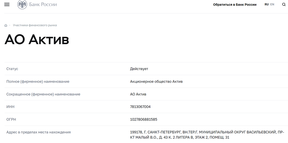Click the INN value 7813067004
The height and width of the screenshot is (143, 288).
(140, 107)
